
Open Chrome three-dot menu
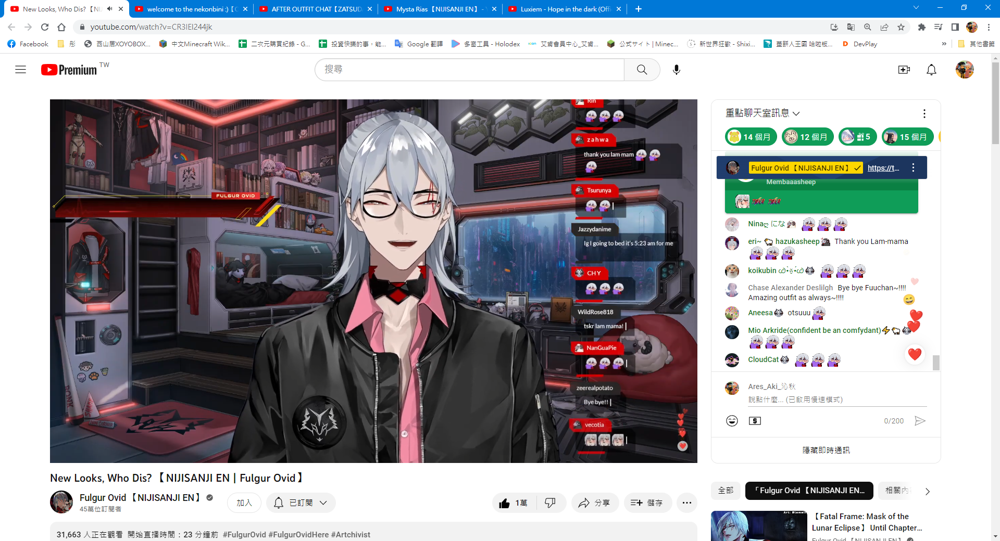click(x=989, y=27)
